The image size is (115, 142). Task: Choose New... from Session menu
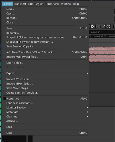pos(46,9)
